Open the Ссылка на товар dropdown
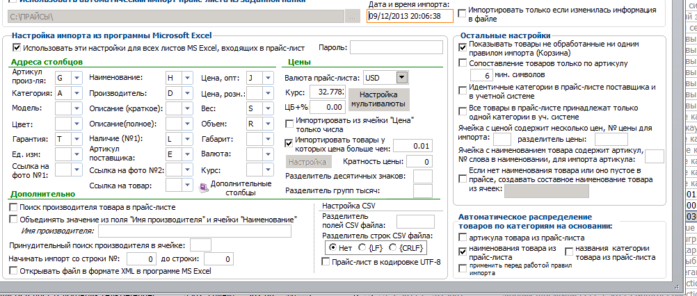This screenshot has height=296, width=697. tap(188, 185)
